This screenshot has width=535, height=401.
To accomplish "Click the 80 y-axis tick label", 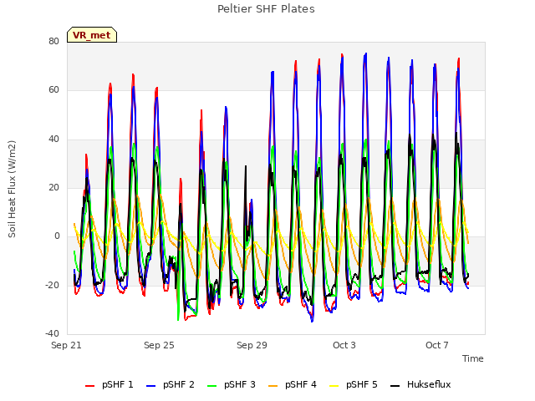I will coord(53,41).
